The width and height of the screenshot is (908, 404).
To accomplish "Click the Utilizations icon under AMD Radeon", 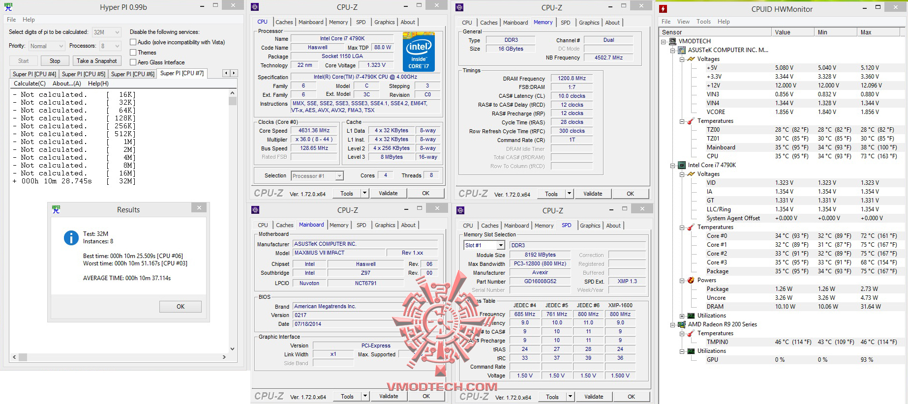I will point(691,351).
